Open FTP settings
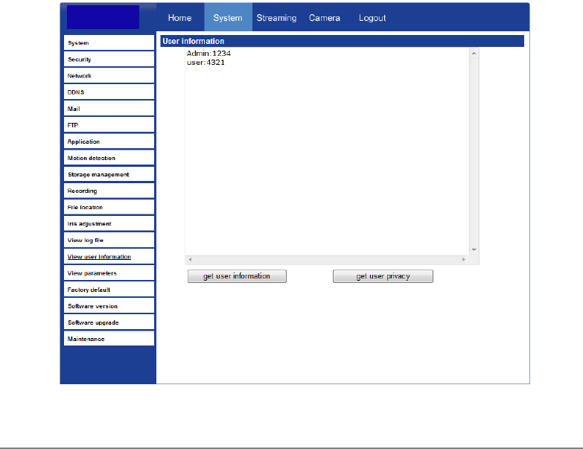 coord(109,125)
